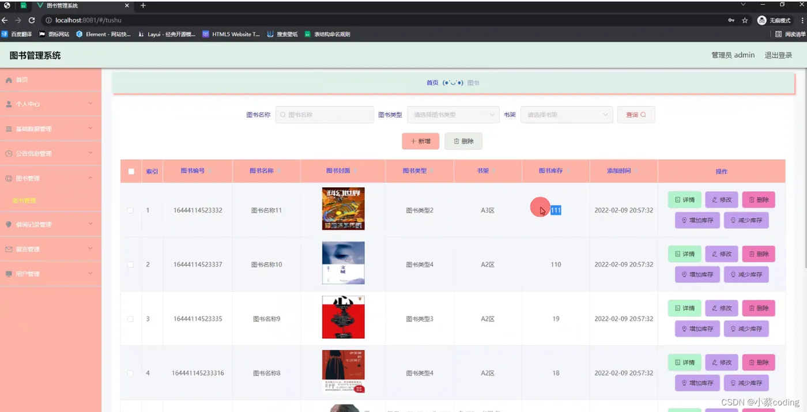
Task: Click book number 16444114523337
Action: point(198,264)
